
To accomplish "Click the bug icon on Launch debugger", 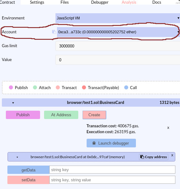I will (94, 143).
